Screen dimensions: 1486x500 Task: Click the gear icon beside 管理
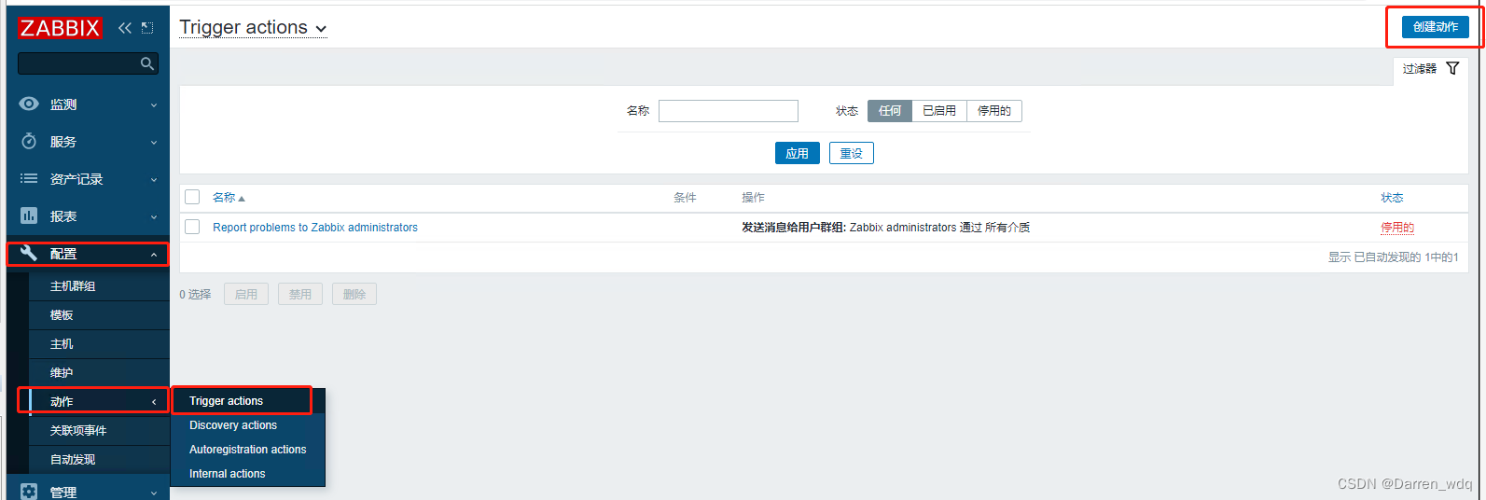29,492
